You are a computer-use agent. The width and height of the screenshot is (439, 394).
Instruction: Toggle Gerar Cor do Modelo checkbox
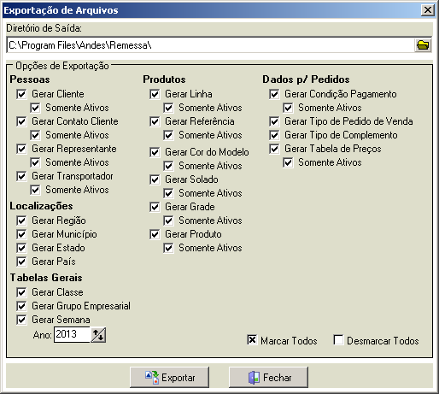[155, 152]
